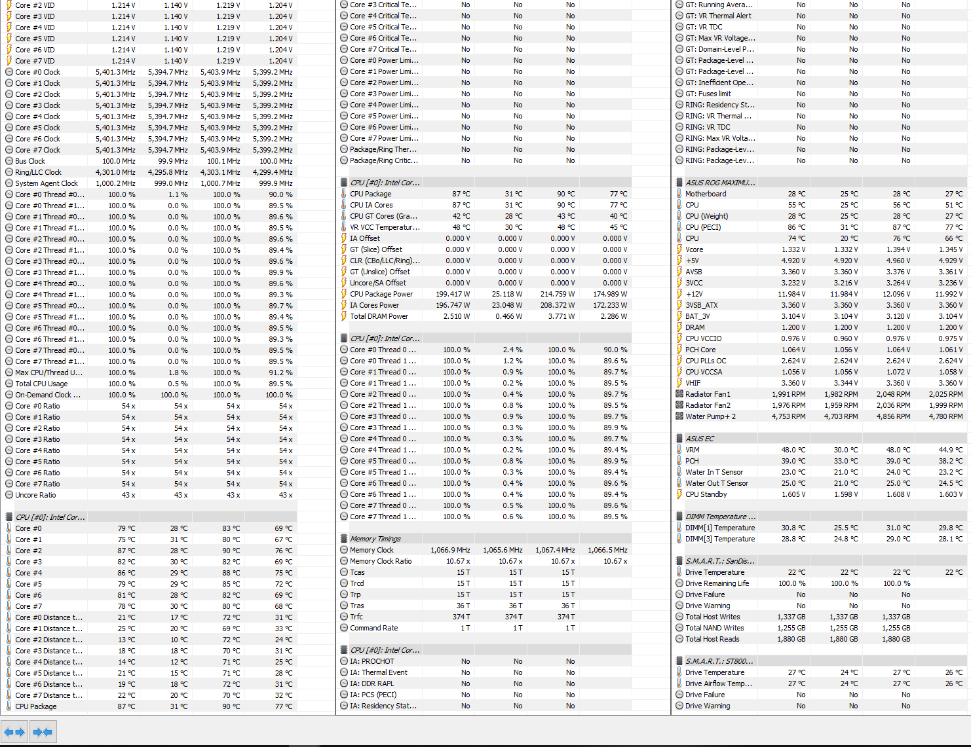Click the chip icon beside ASUS EC header
This screenshot has height=747, width=971.
679,439
